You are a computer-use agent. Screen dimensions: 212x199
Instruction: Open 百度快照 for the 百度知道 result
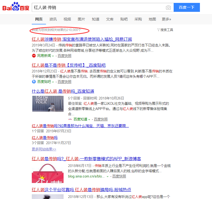[x=101, y=119]
